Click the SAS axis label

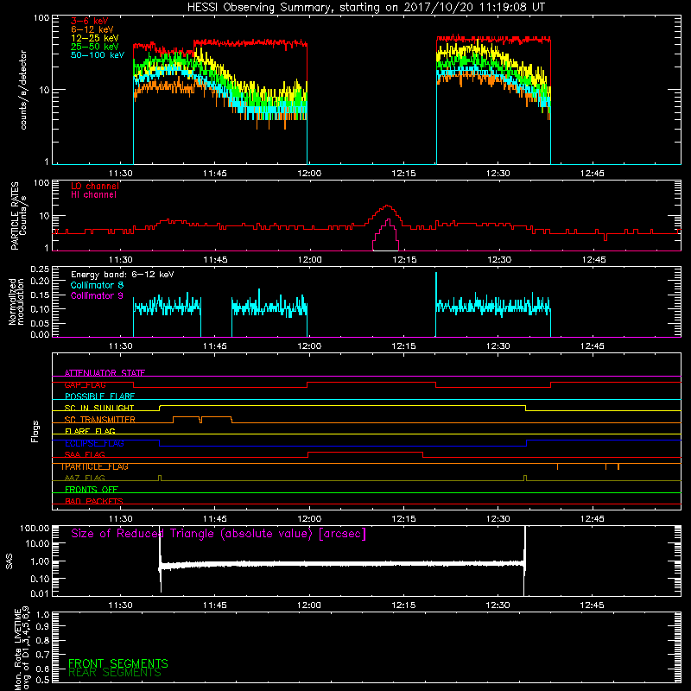click(x=9, y=561)
